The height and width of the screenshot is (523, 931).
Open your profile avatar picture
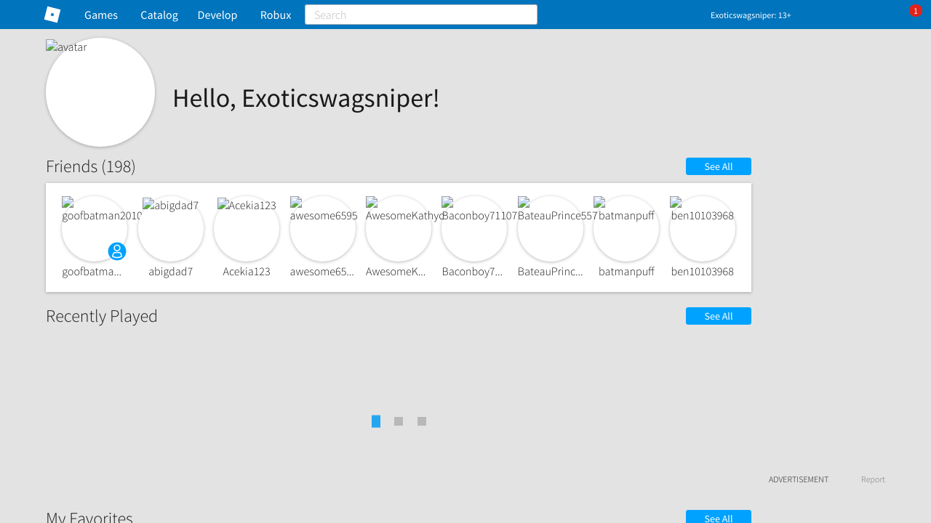click(x=100, y=92)
